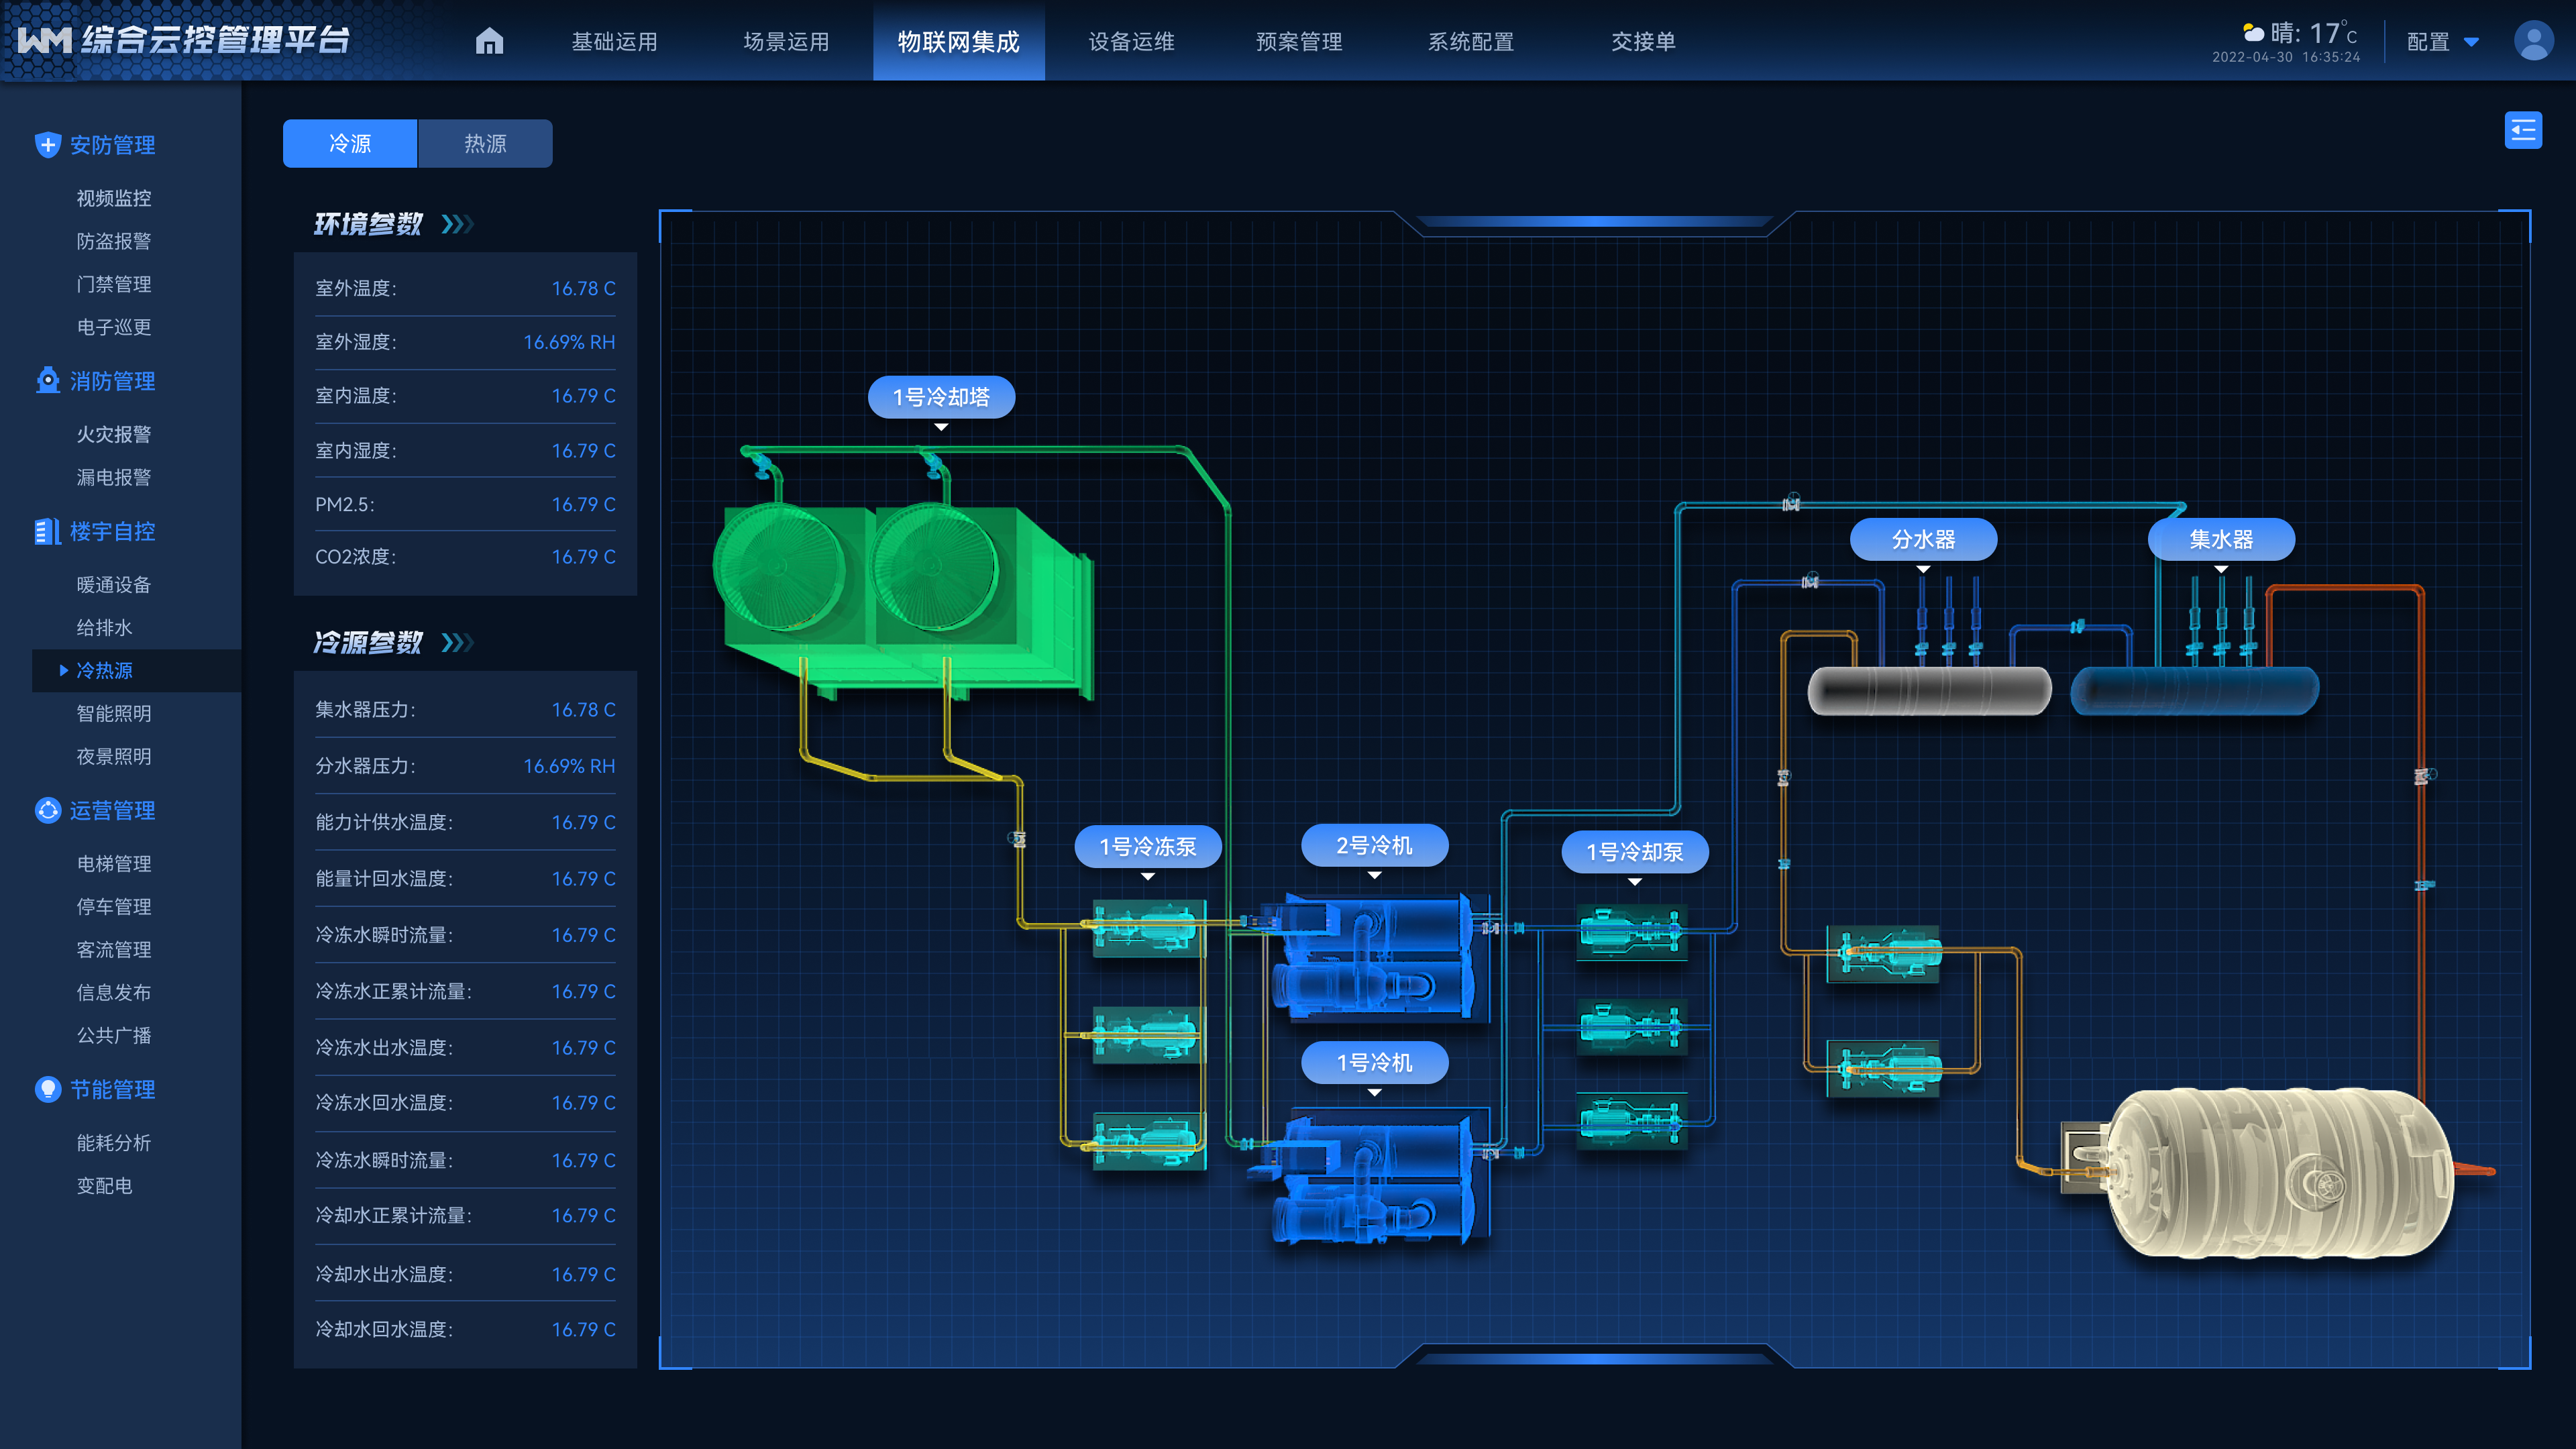The height and width of the screenshot is (1449, 2576).
Task: Click the 1号冷却塔 label button
Action: 941,397
